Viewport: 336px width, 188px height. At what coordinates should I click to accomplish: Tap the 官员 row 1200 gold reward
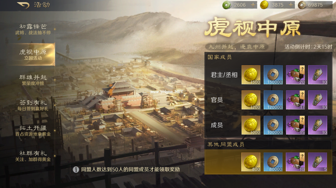pos(251,100)
